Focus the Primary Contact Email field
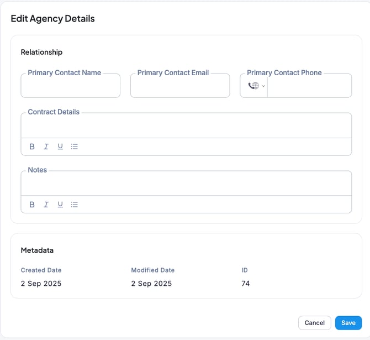 click(180, 86)
